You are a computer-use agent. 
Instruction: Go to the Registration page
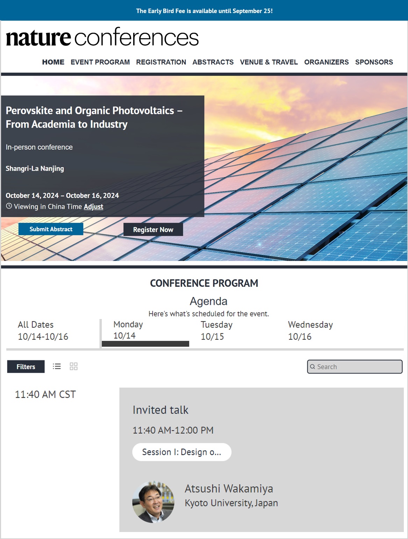[161, 62]
